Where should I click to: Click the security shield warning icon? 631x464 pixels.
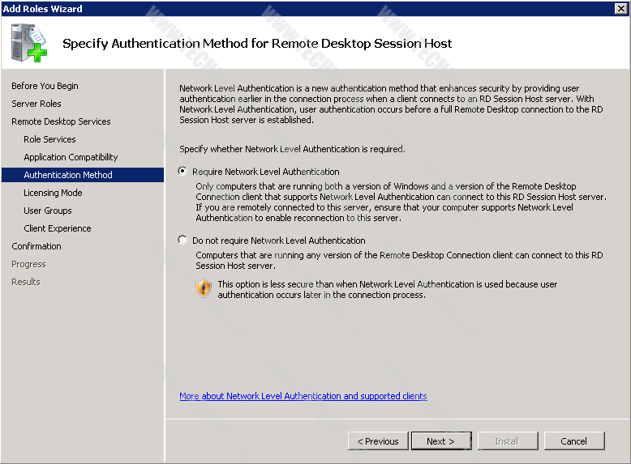[x=204, y=289]
